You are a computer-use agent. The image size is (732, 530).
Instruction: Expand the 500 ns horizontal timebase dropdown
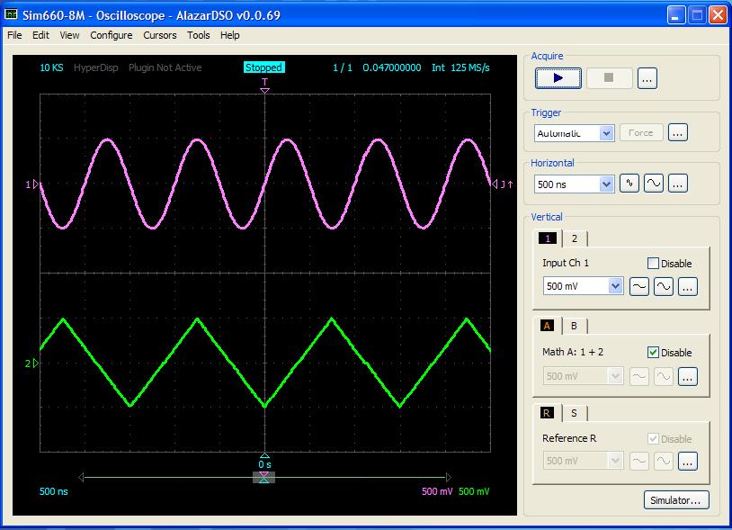tap(606, 184)
